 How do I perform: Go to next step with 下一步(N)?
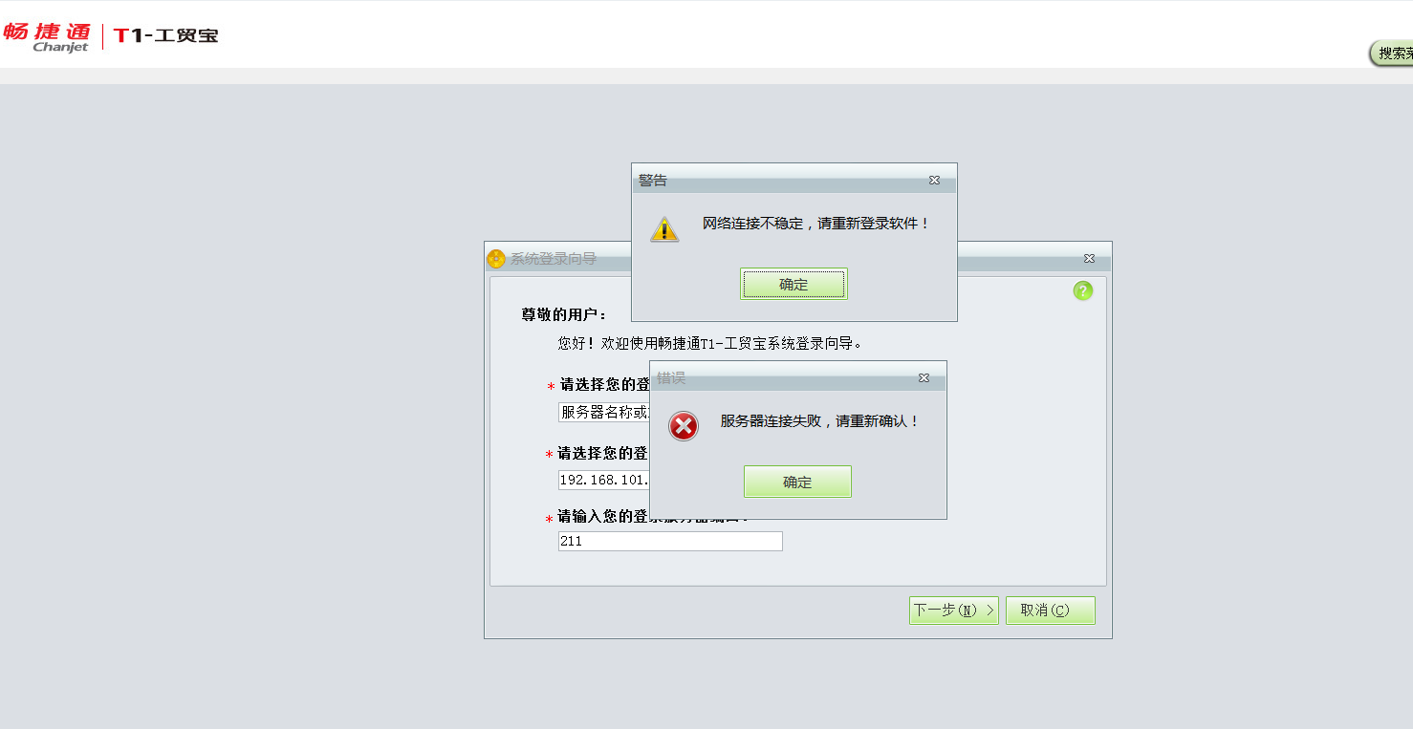954,611
